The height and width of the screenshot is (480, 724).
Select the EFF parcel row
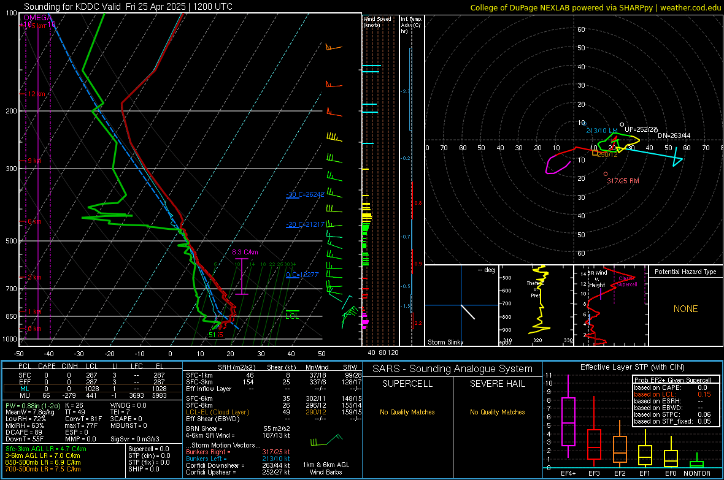click(93, 382)
